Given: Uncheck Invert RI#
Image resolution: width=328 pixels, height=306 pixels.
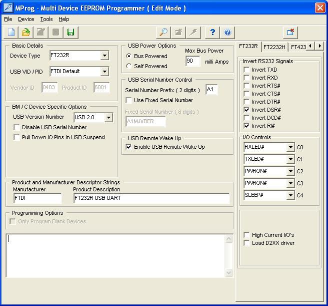Looking at the screenshot, I should [x=247, y=126].
